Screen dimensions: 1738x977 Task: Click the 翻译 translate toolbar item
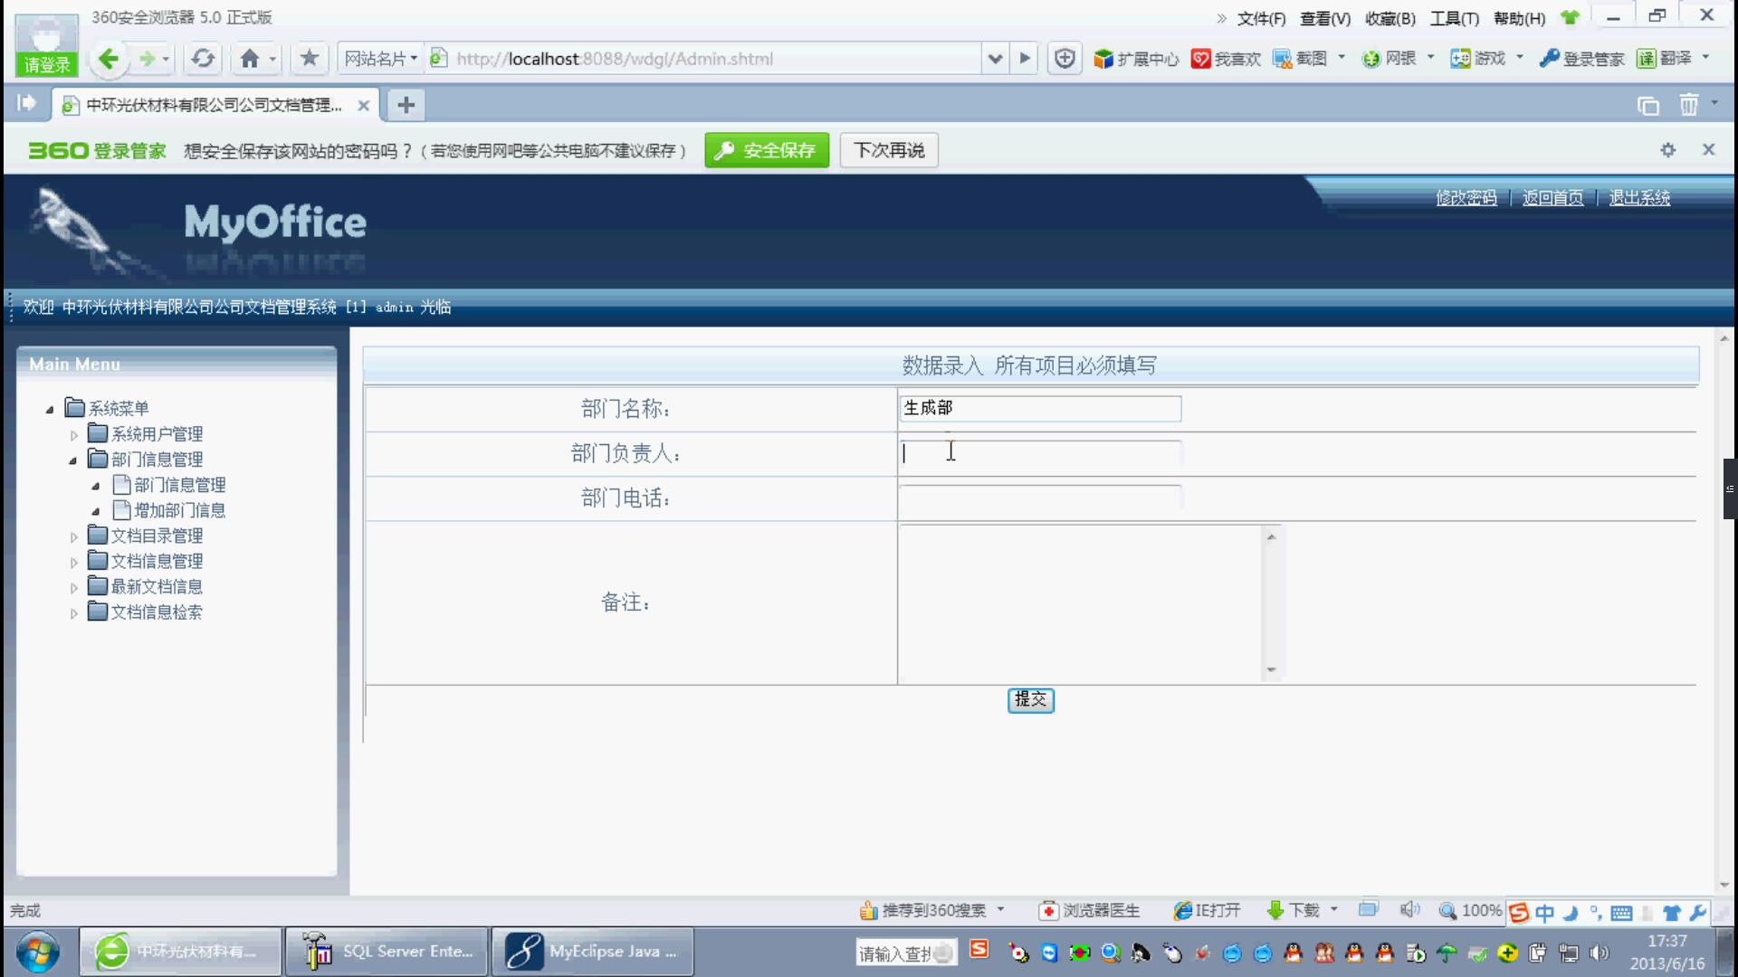point(1664,59)
